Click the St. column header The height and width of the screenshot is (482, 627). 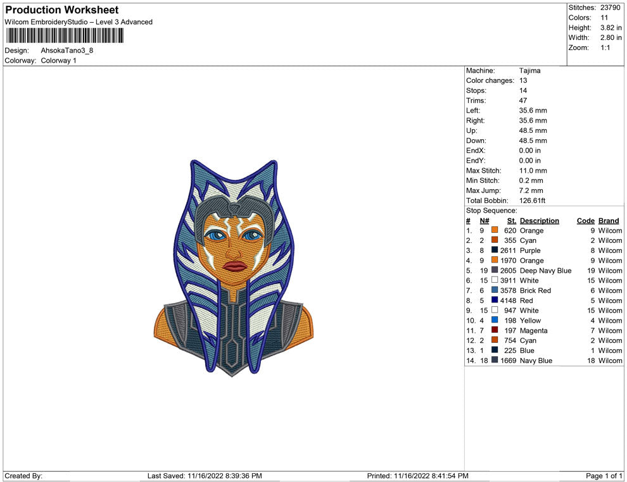click(512, 220)
